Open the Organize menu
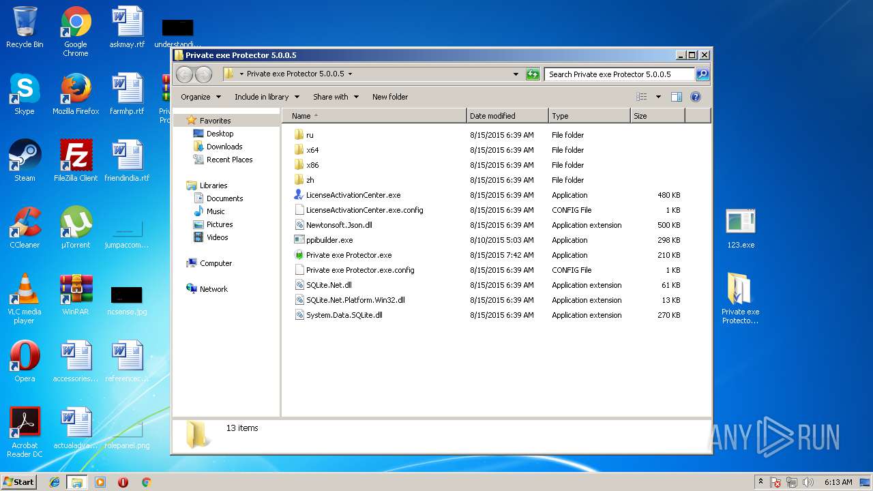873x491 pixels. (x=201, y=97)
